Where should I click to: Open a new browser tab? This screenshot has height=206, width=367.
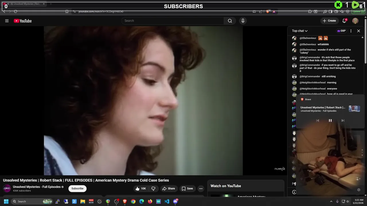51,4
